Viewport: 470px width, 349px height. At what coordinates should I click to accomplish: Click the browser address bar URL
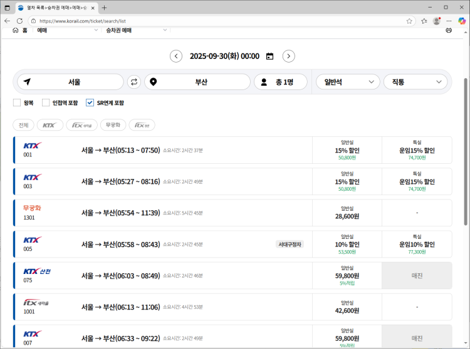pyautogui.click(x=83, y=21)
